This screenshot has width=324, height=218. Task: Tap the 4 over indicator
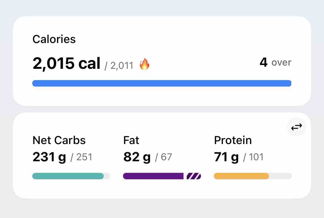(x=275, y=62)
